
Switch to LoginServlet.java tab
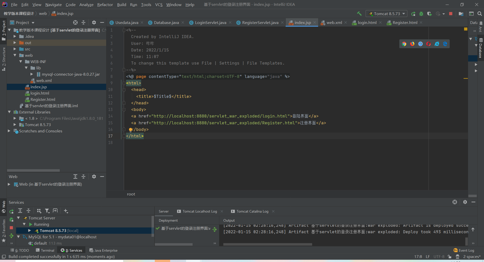click(x=210, y=22)
